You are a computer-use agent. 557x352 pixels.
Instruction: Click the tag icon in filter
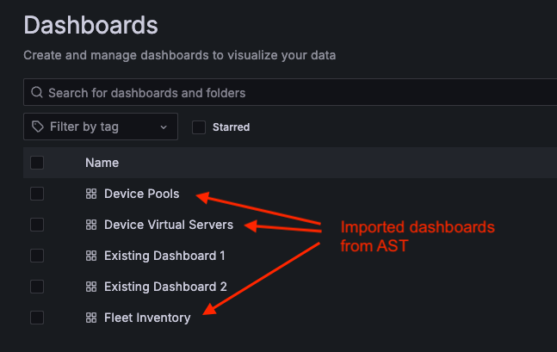(37, 127)
